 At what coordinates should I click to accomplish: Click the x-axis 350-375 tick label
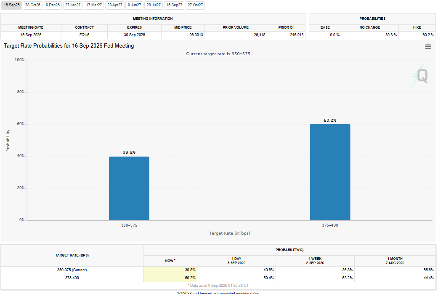[129, 225]
